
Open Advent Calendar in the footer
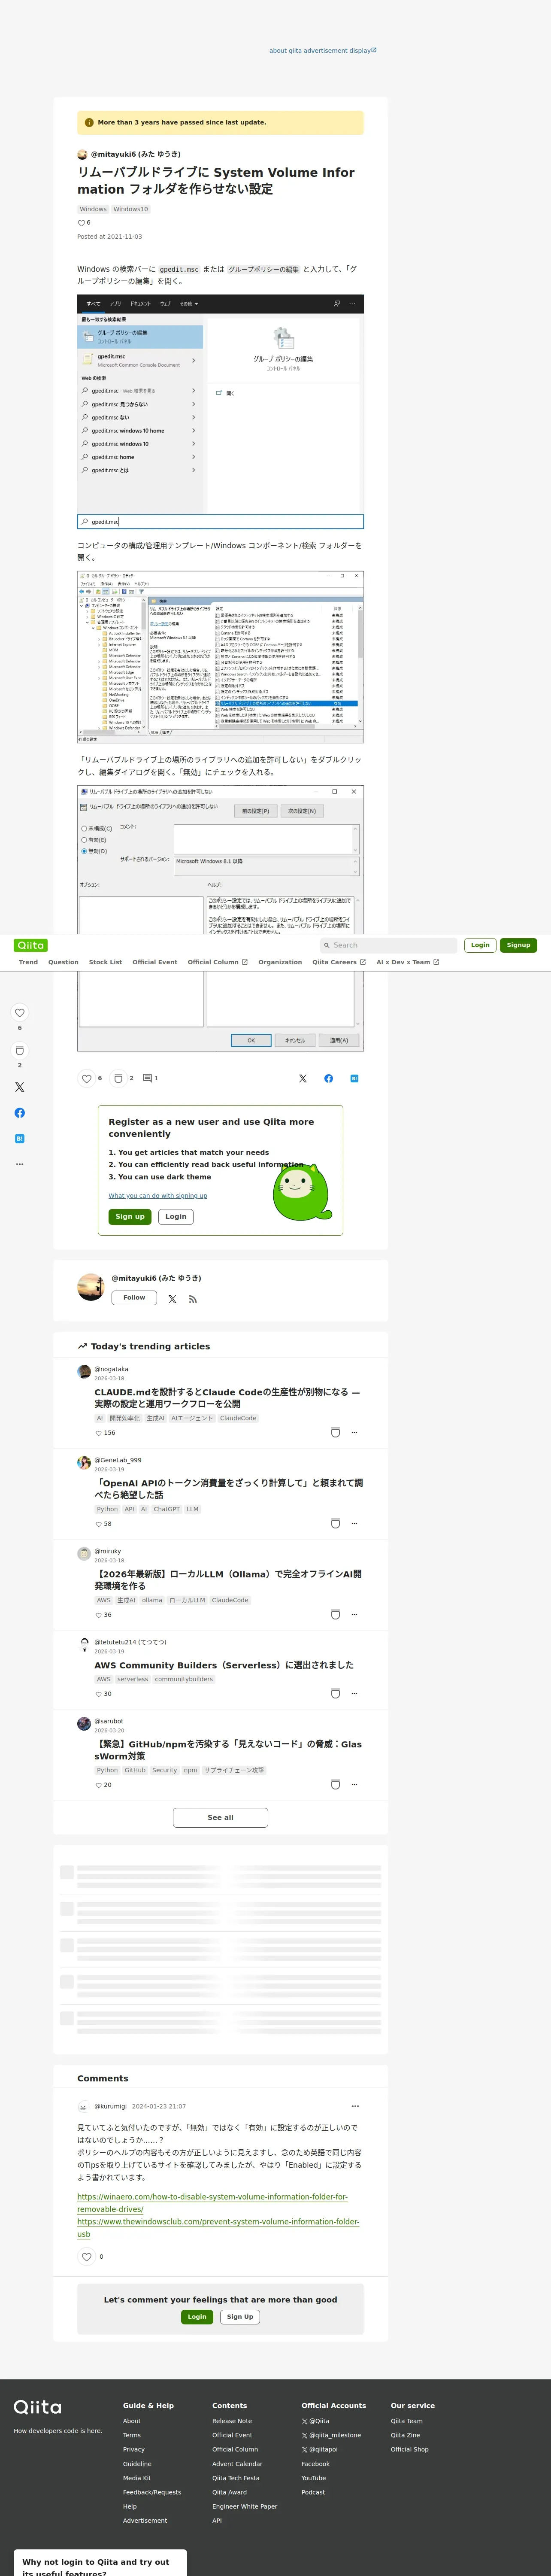[x=237, y=2464]
